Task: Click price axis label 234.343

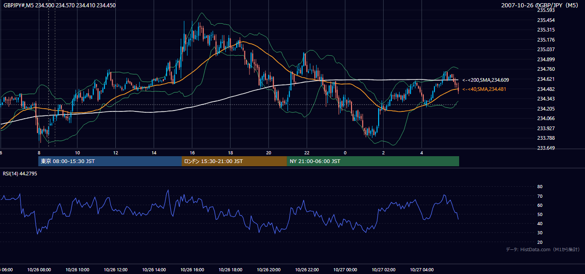Action: tap(546, 99)
